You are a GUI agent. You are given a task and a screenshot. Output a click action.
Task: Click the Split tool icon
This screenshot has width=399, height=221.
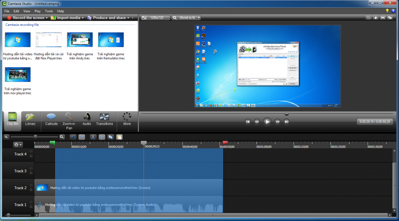tap(102, 137)
